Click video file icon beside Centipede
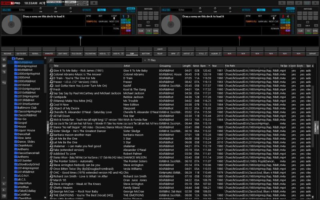This screenshot has height=200, width=320. point(51,97)
